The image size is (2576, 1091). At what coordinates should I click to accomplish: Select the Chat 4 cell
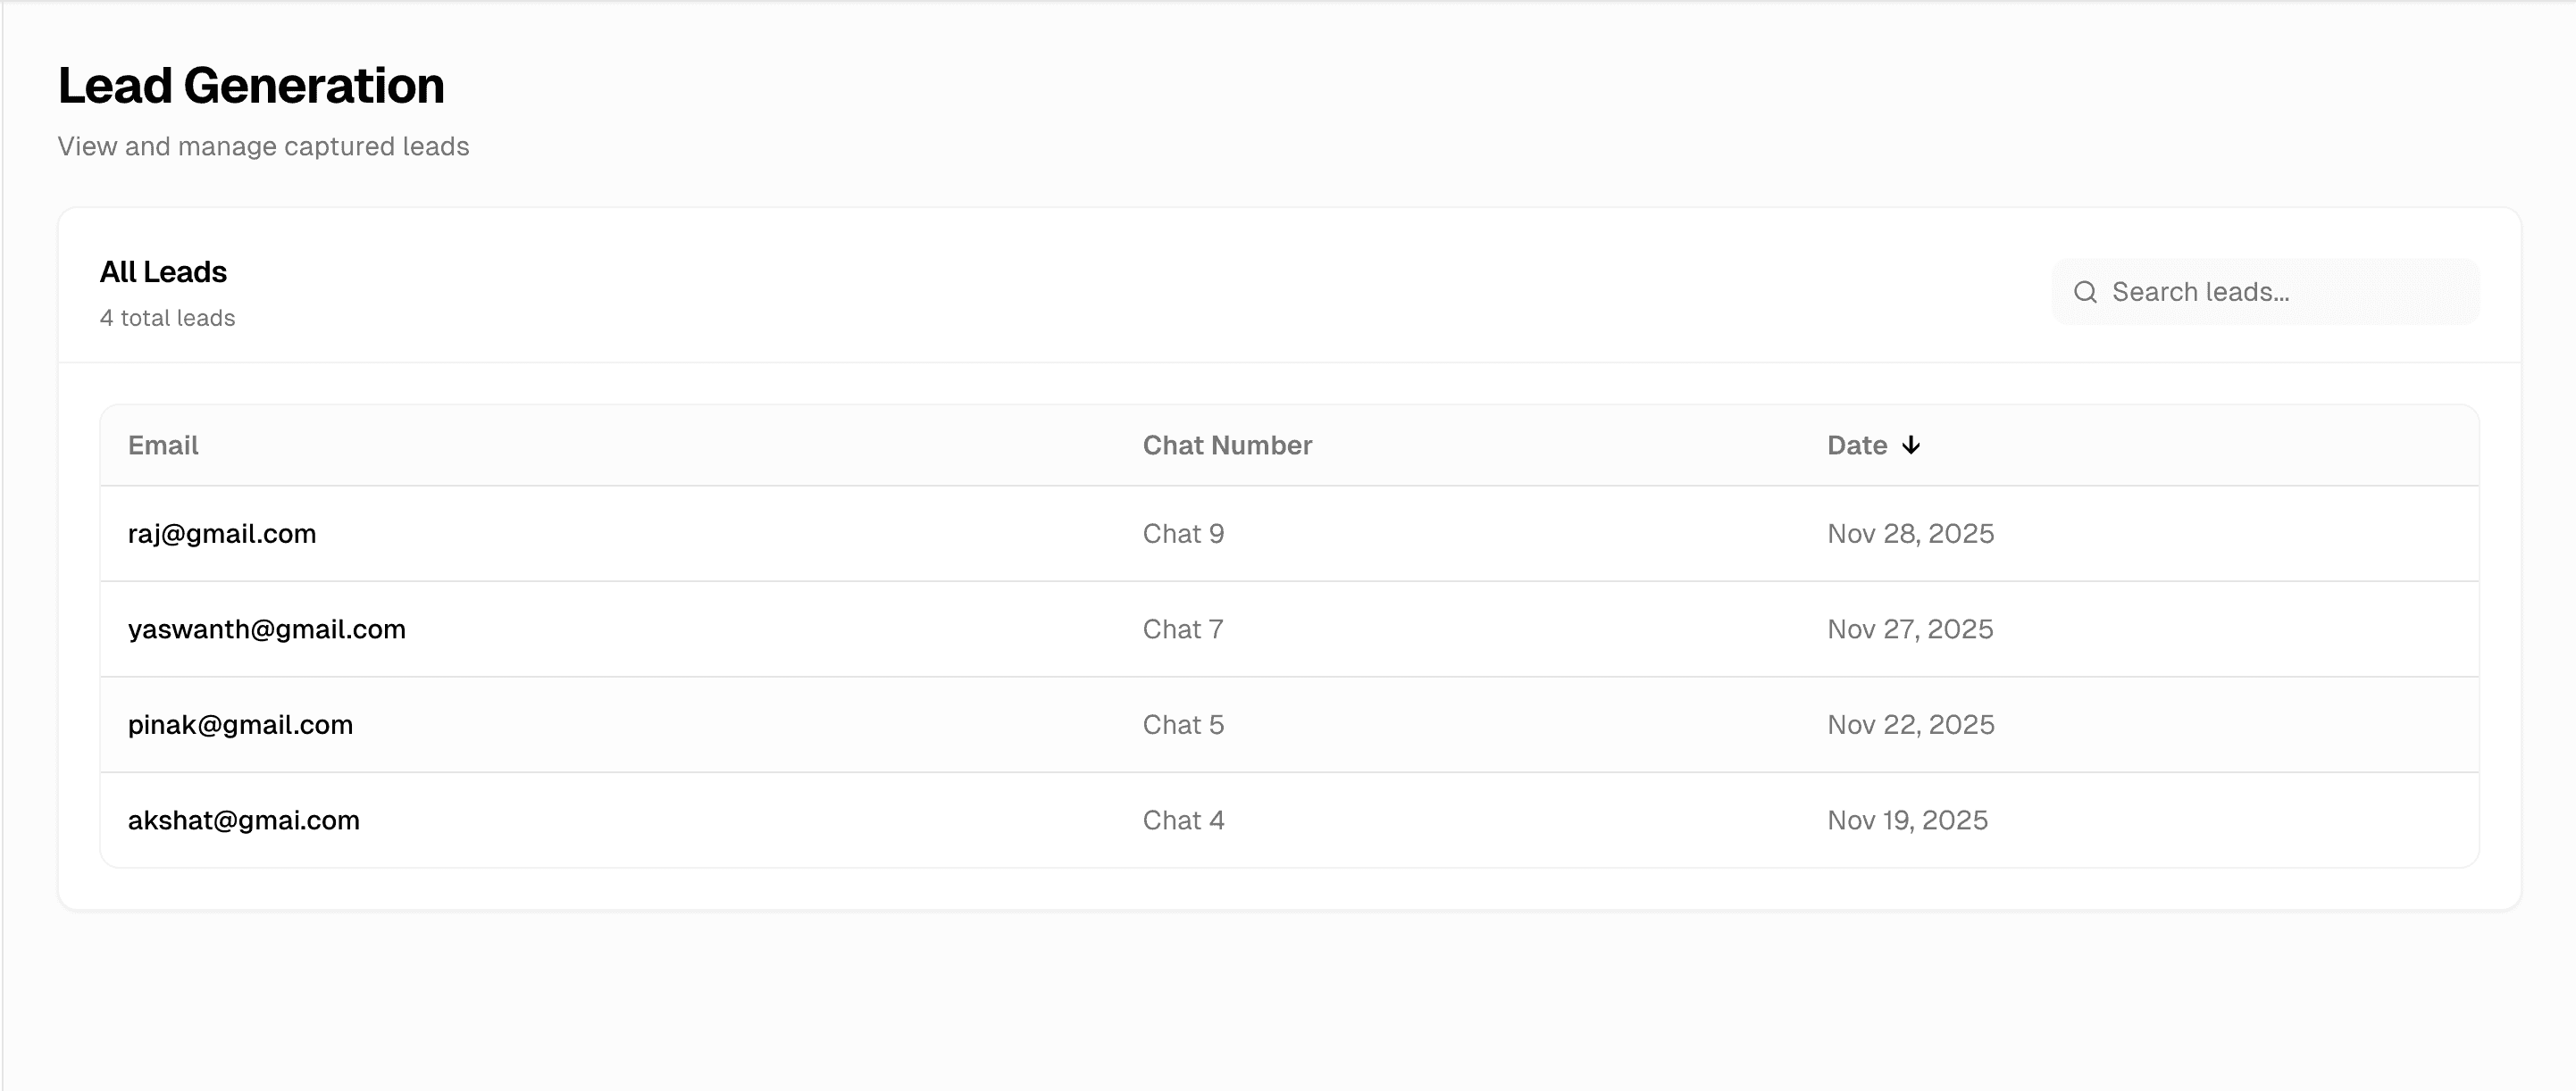tap(1183, 820)
